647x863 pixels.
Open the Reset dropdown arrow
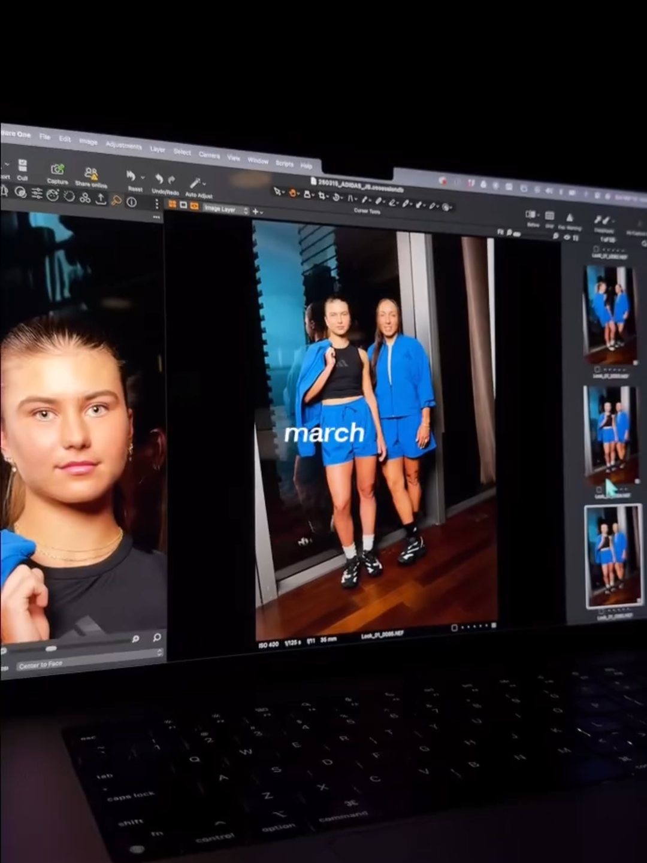143,177
